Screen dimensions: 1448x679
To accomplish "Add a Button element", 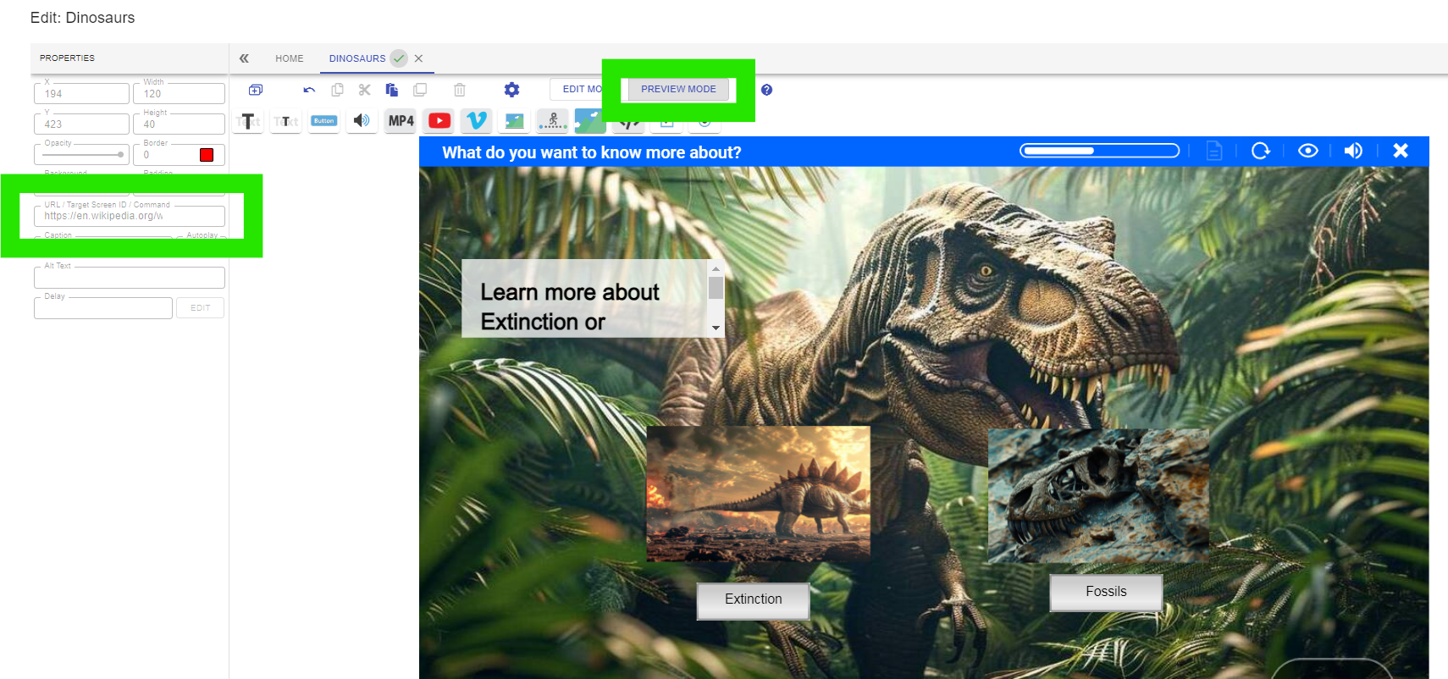I will [324, 121].
